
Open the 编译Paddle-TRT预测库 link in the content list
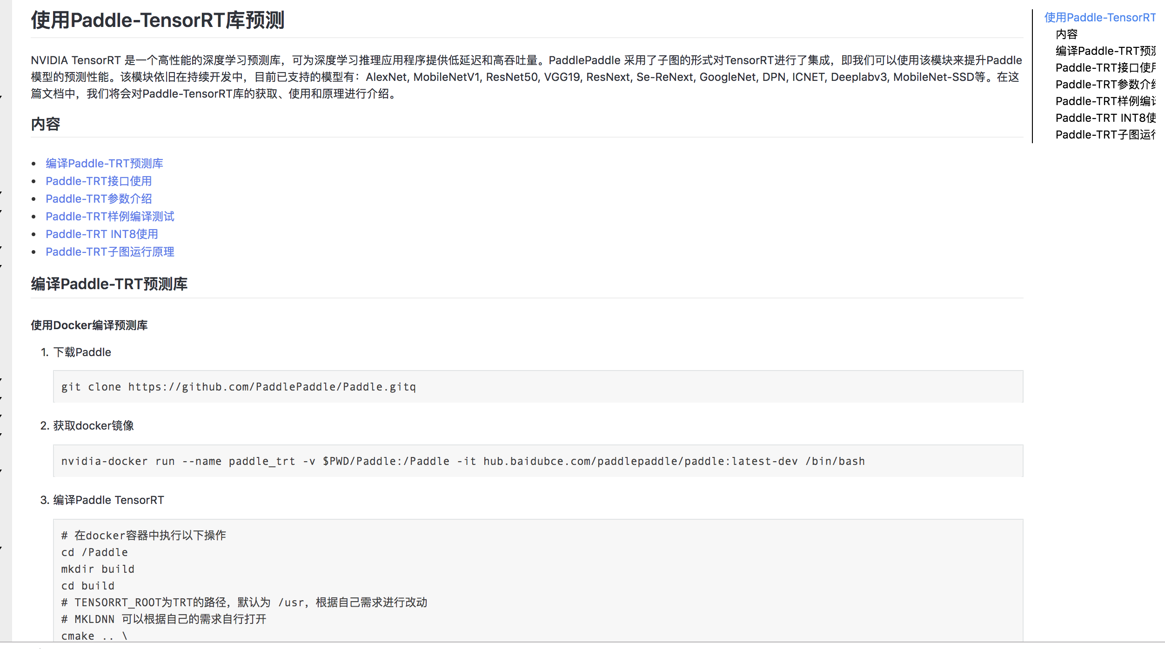coord(104,164)
